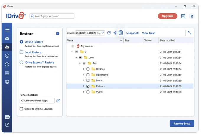
Task: Sort by Date modified column header
Action: tap(176, 40)
